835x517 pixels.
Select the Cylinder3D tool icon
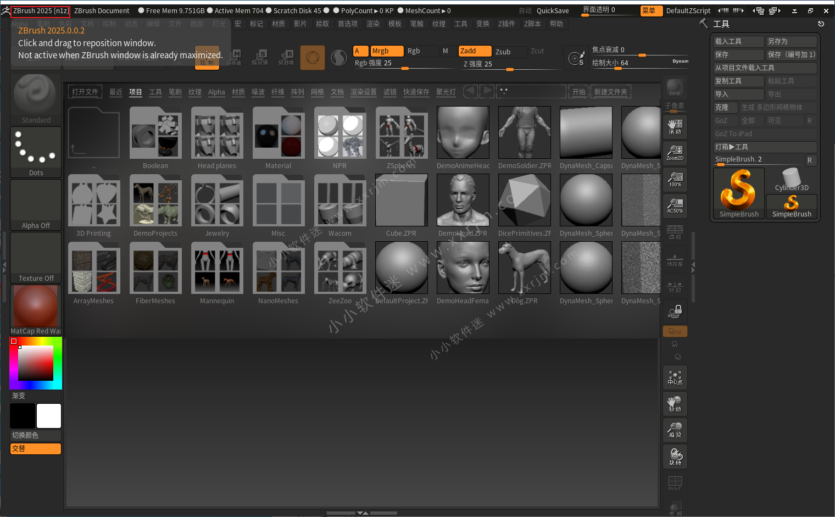coord(792,180)
